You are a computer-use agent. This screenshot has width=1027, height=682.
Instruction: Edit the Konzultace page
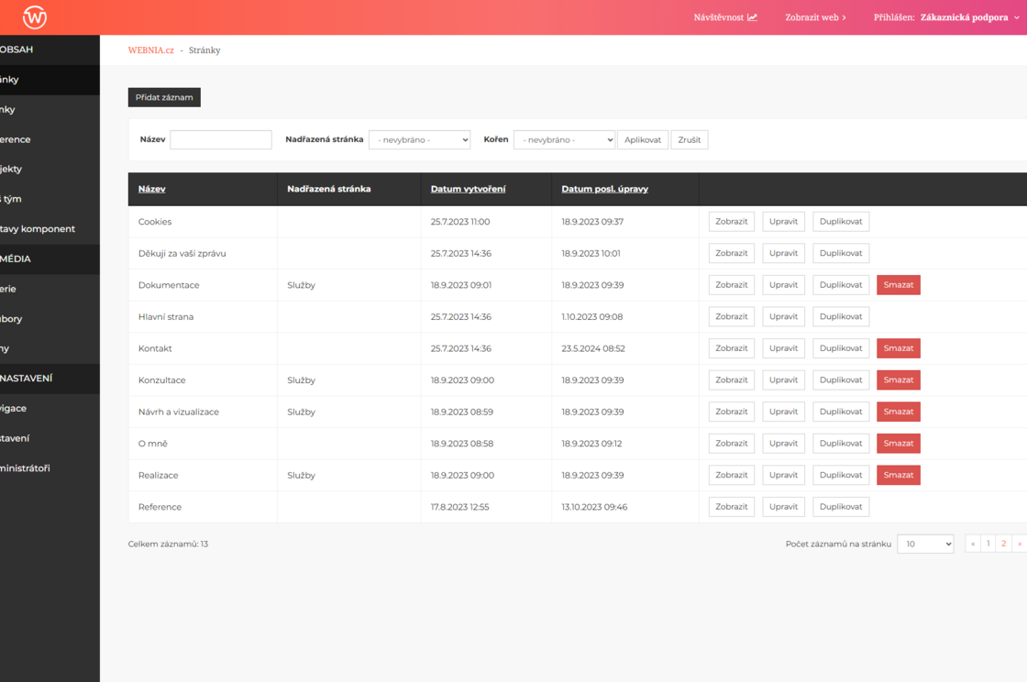point(783,379)
